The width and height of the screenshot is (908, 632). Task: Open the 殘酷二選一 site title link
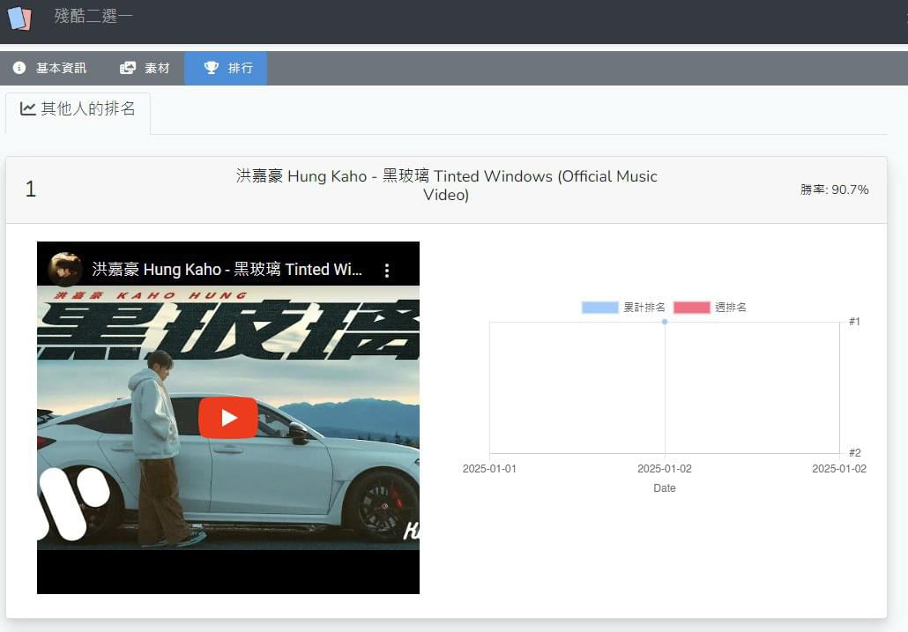93,16
